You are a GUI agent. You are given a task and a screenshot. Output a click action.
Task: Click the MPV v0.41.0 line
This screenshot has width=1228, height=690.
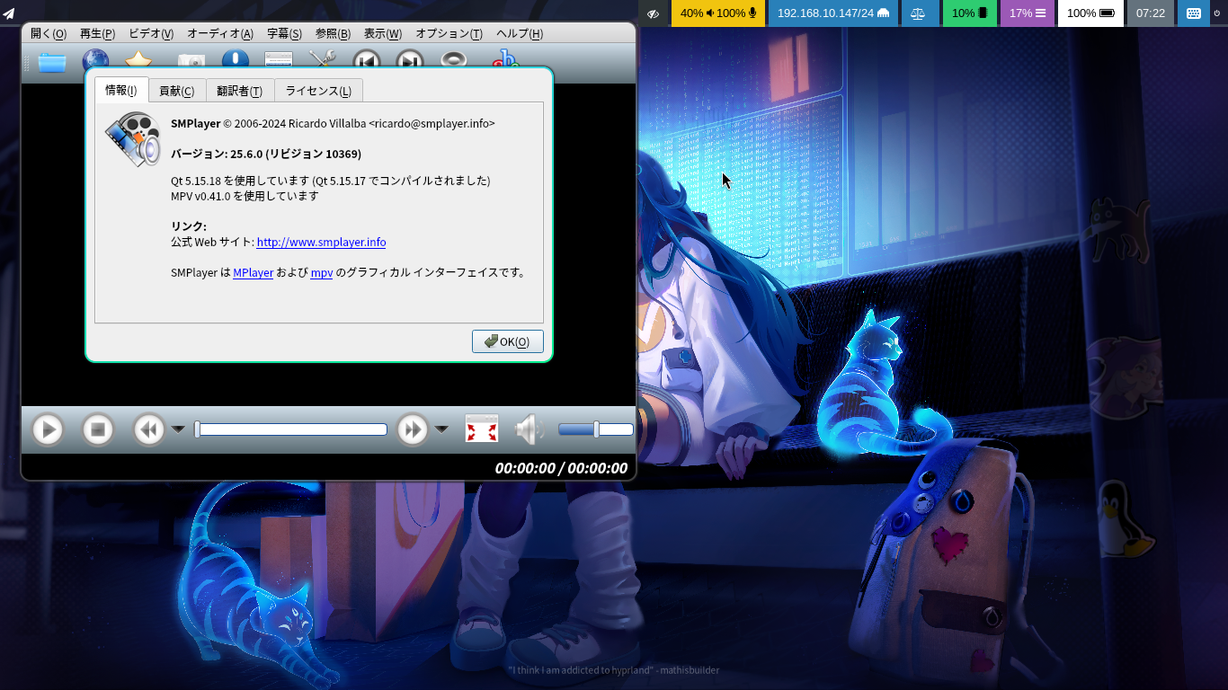[245, 196]
